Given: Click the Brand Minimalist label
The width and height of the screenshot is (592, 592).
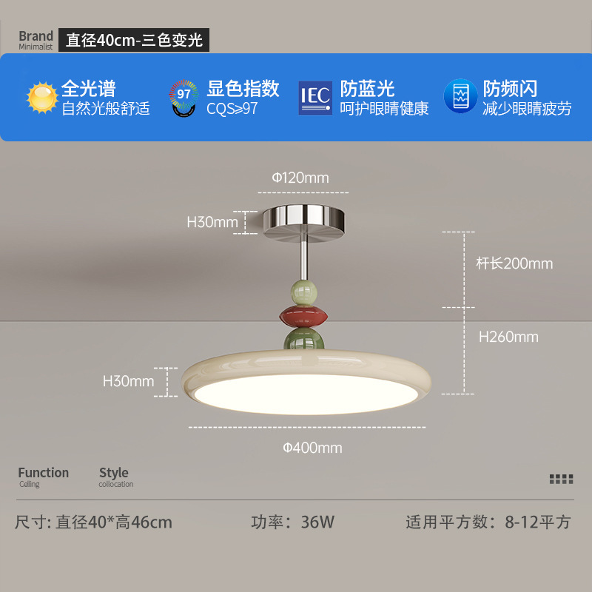Looking at the screenshot, I should click(36, 40).
